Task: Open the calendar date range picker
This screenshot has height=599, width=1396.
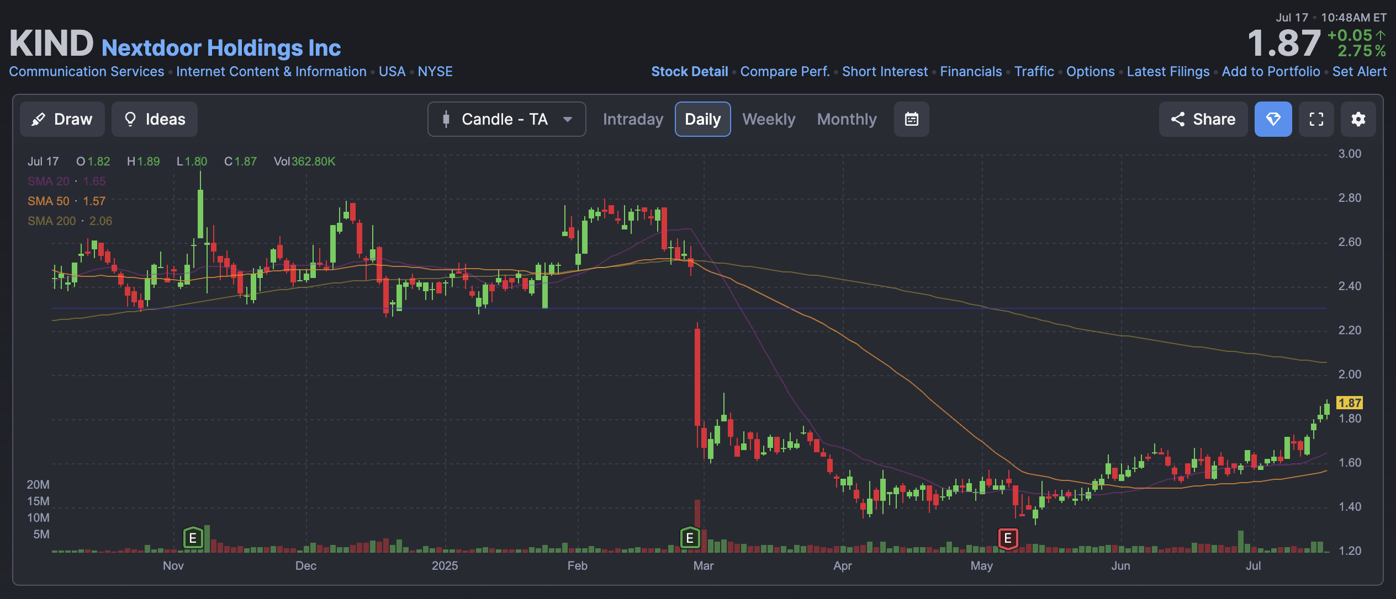Action: tap(911, 119)
